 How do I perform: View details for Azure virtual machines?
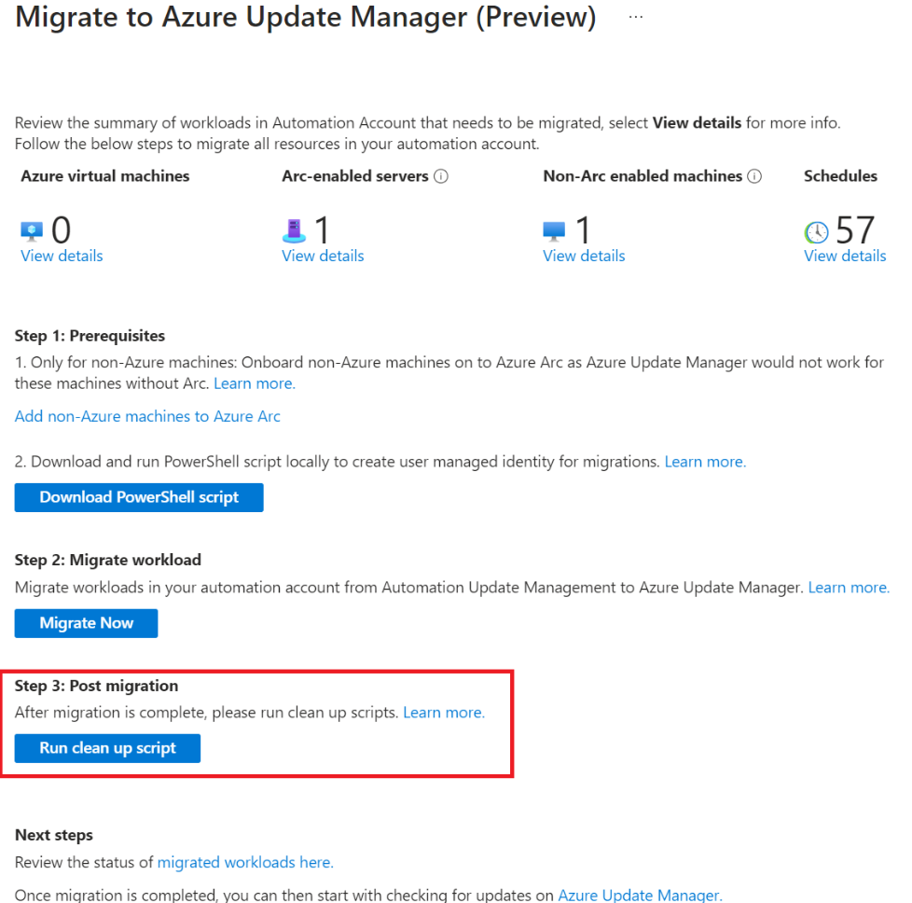[62, 256]
